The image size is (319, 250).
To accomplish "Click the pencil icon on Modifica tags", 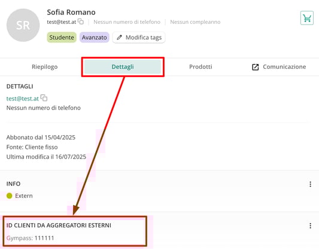I will 120,37.
